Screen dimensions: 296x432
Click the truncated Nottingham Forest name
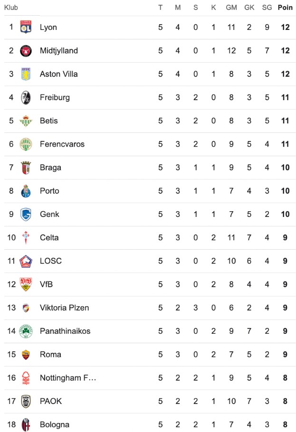[68, 378]
